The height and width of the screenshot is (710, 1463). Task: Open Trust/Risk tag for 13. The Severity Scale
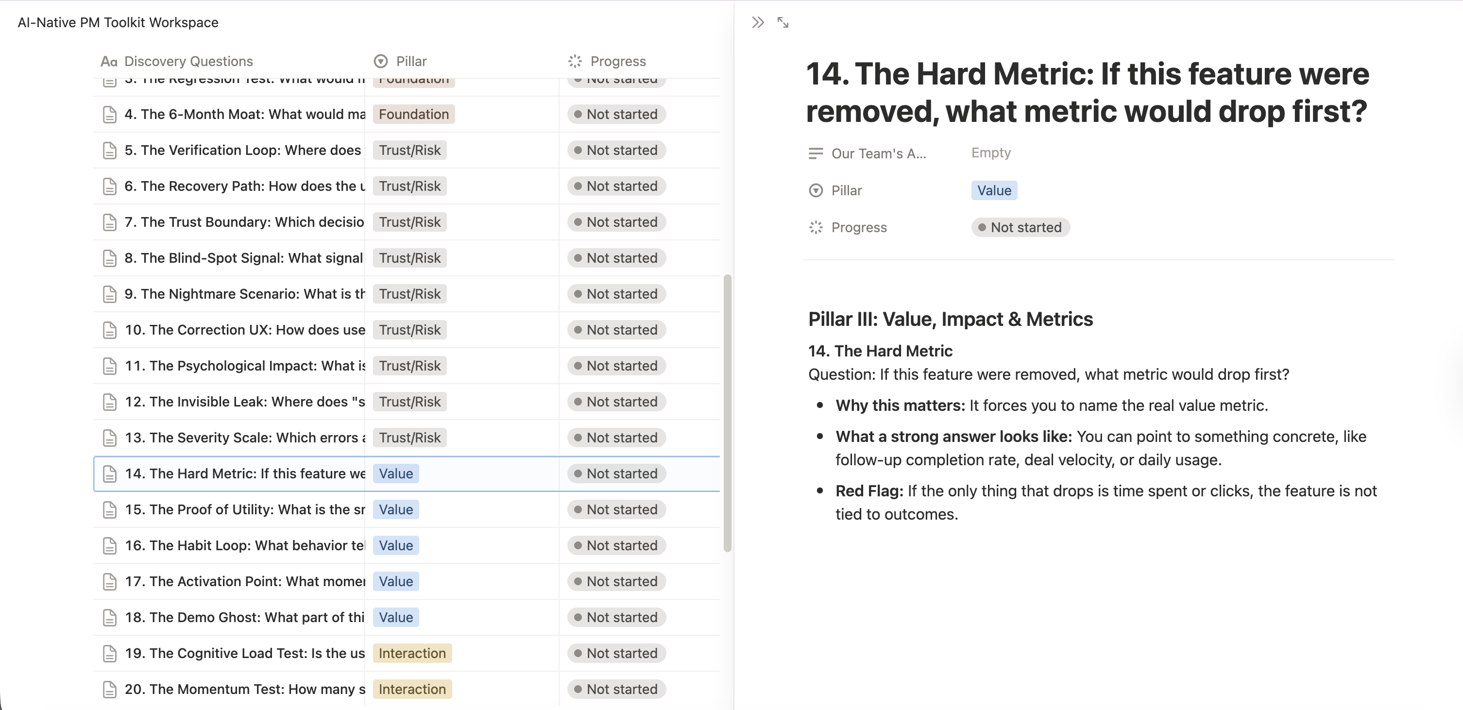[409, 438]
